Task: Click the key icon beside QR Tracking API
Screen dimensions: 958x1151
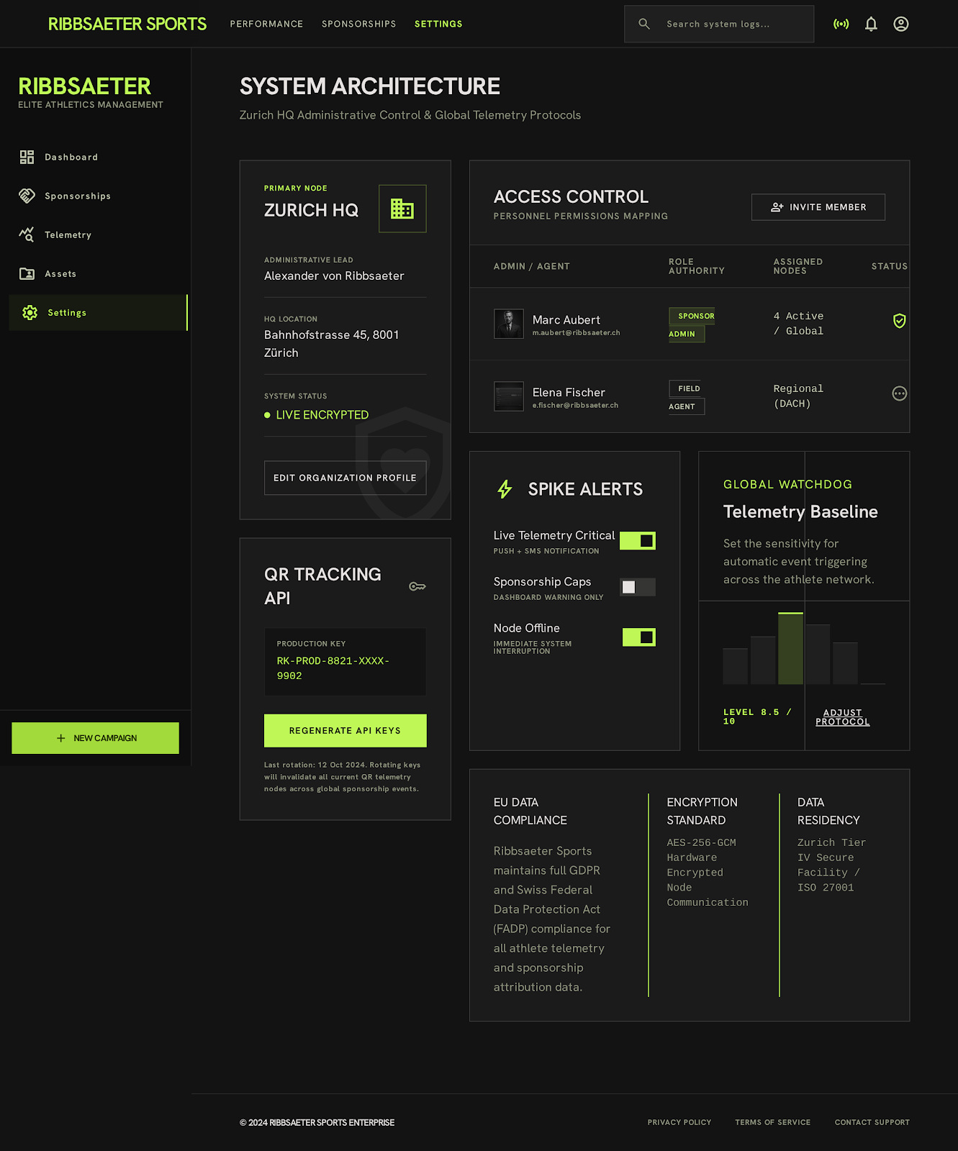Action: coord(417,586)
